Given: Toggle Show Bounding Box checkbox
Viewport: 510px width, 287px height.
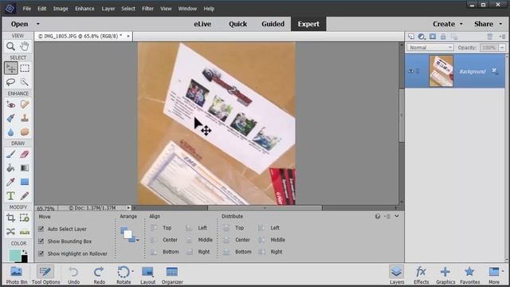Looking at the screenshot, I should point(41,241).
